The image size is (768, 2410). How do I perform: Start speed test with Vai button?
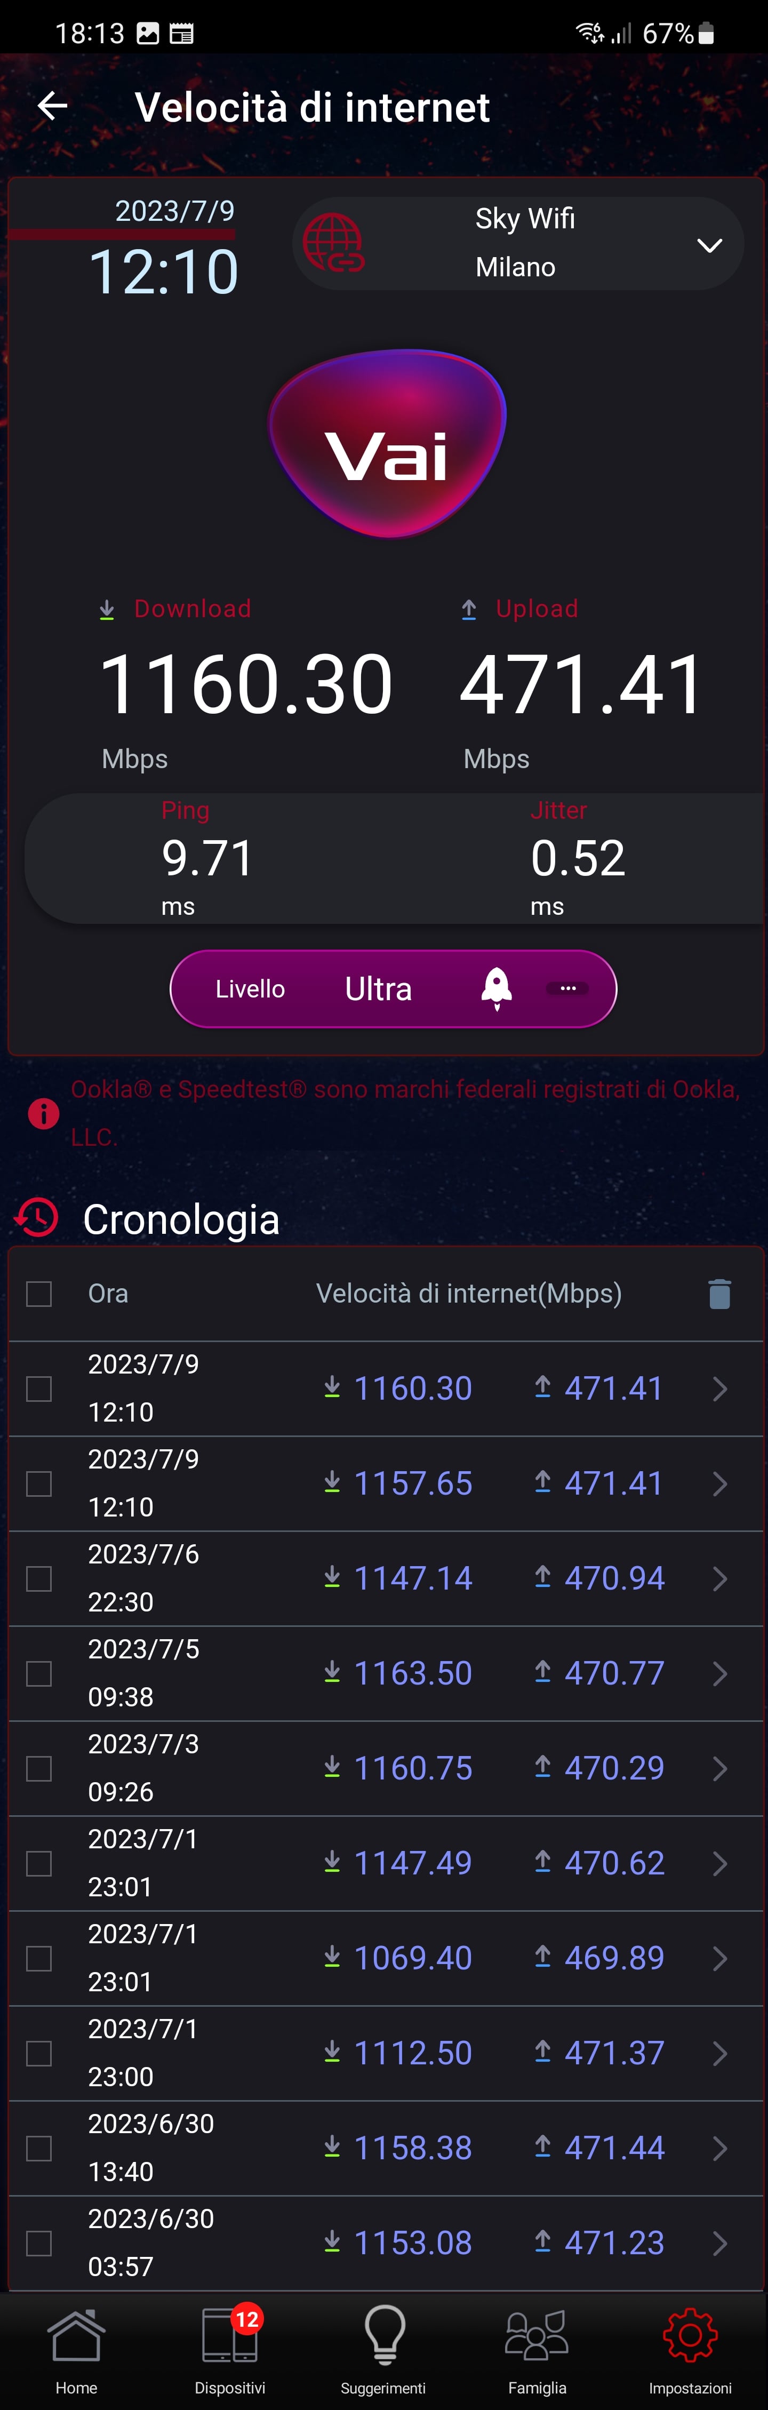pyautogui.click(x=388, y=443)
